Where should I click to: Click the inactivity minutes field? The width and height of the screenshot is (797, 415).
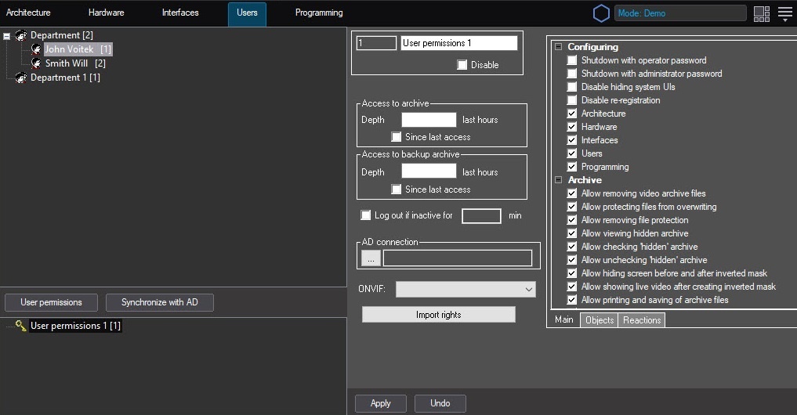tap(481, 216)
